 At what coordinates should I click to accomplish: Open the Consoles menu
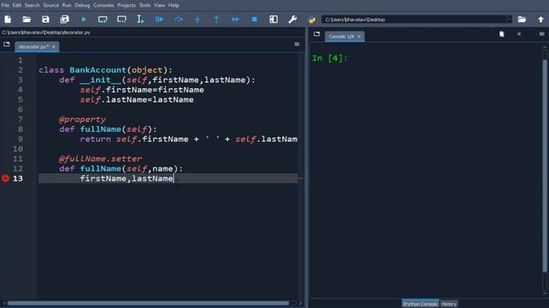pyautogui.click(x=104, y=5)
